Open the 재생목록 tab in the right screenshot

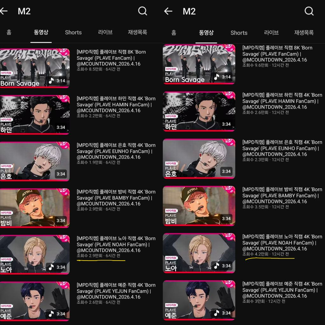point(304,33)
